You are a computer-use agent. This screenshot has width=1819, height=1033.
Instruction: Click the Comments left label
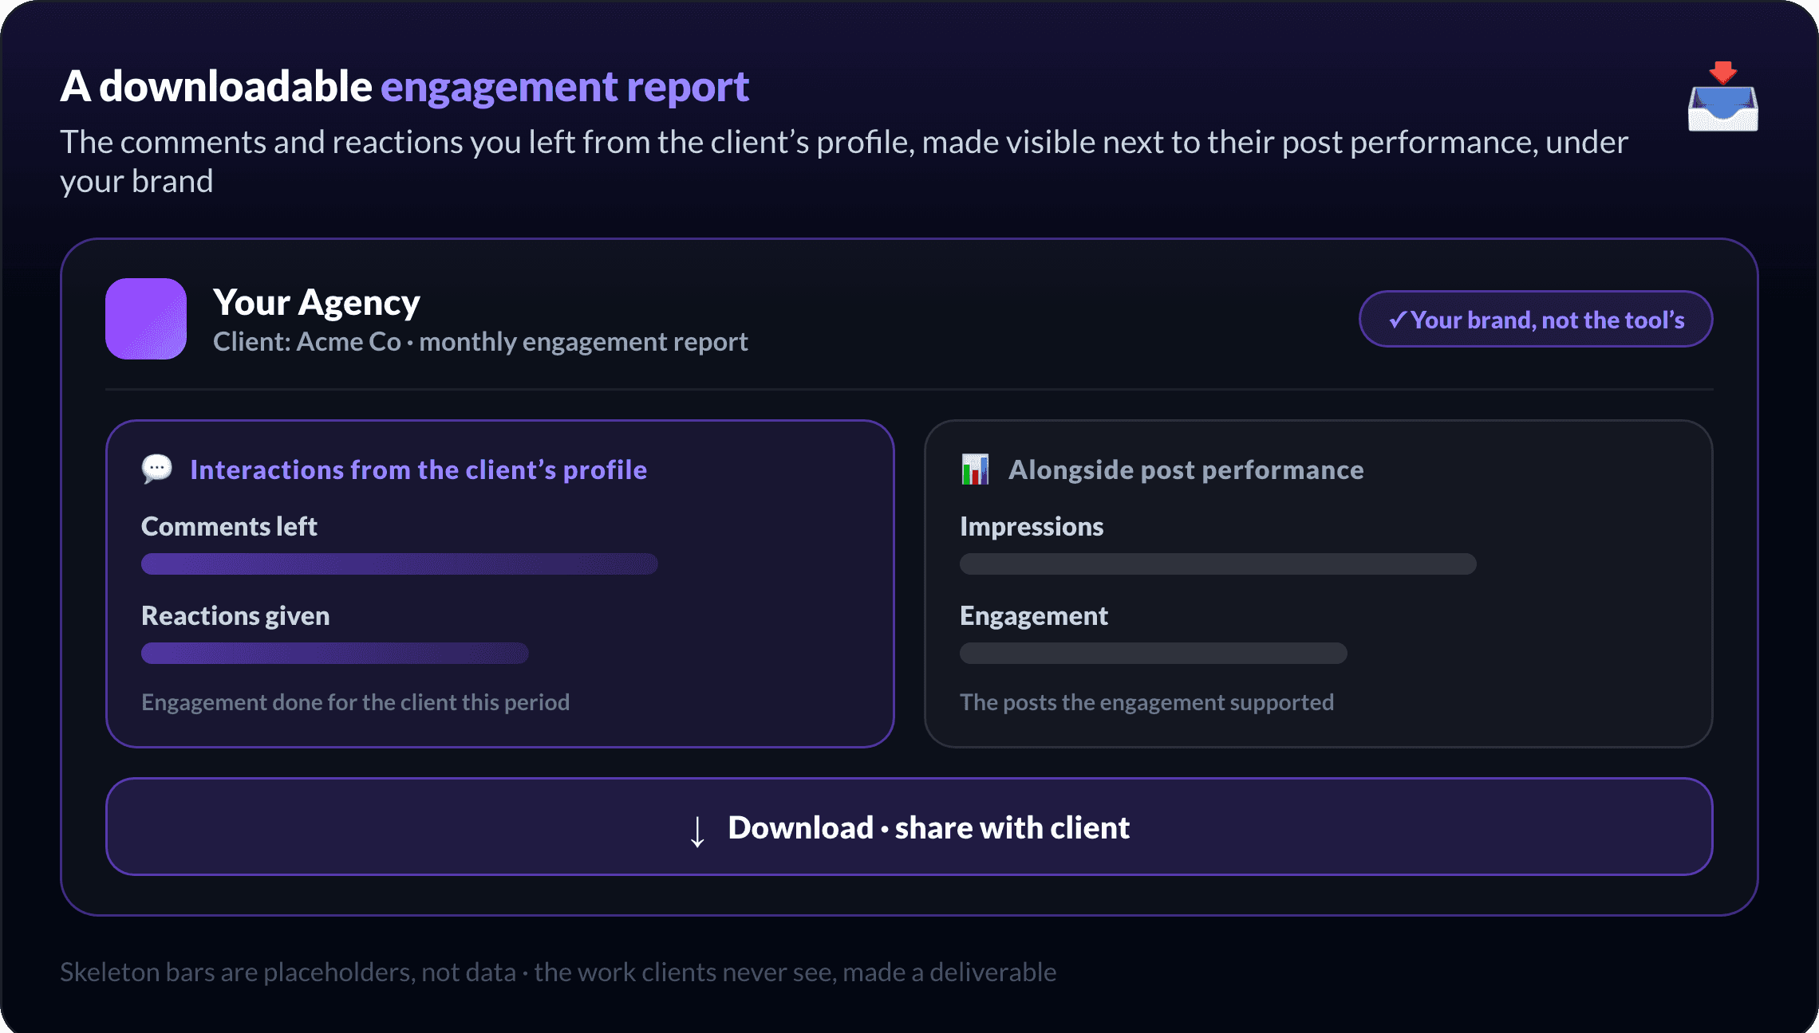tap(229, 526)
